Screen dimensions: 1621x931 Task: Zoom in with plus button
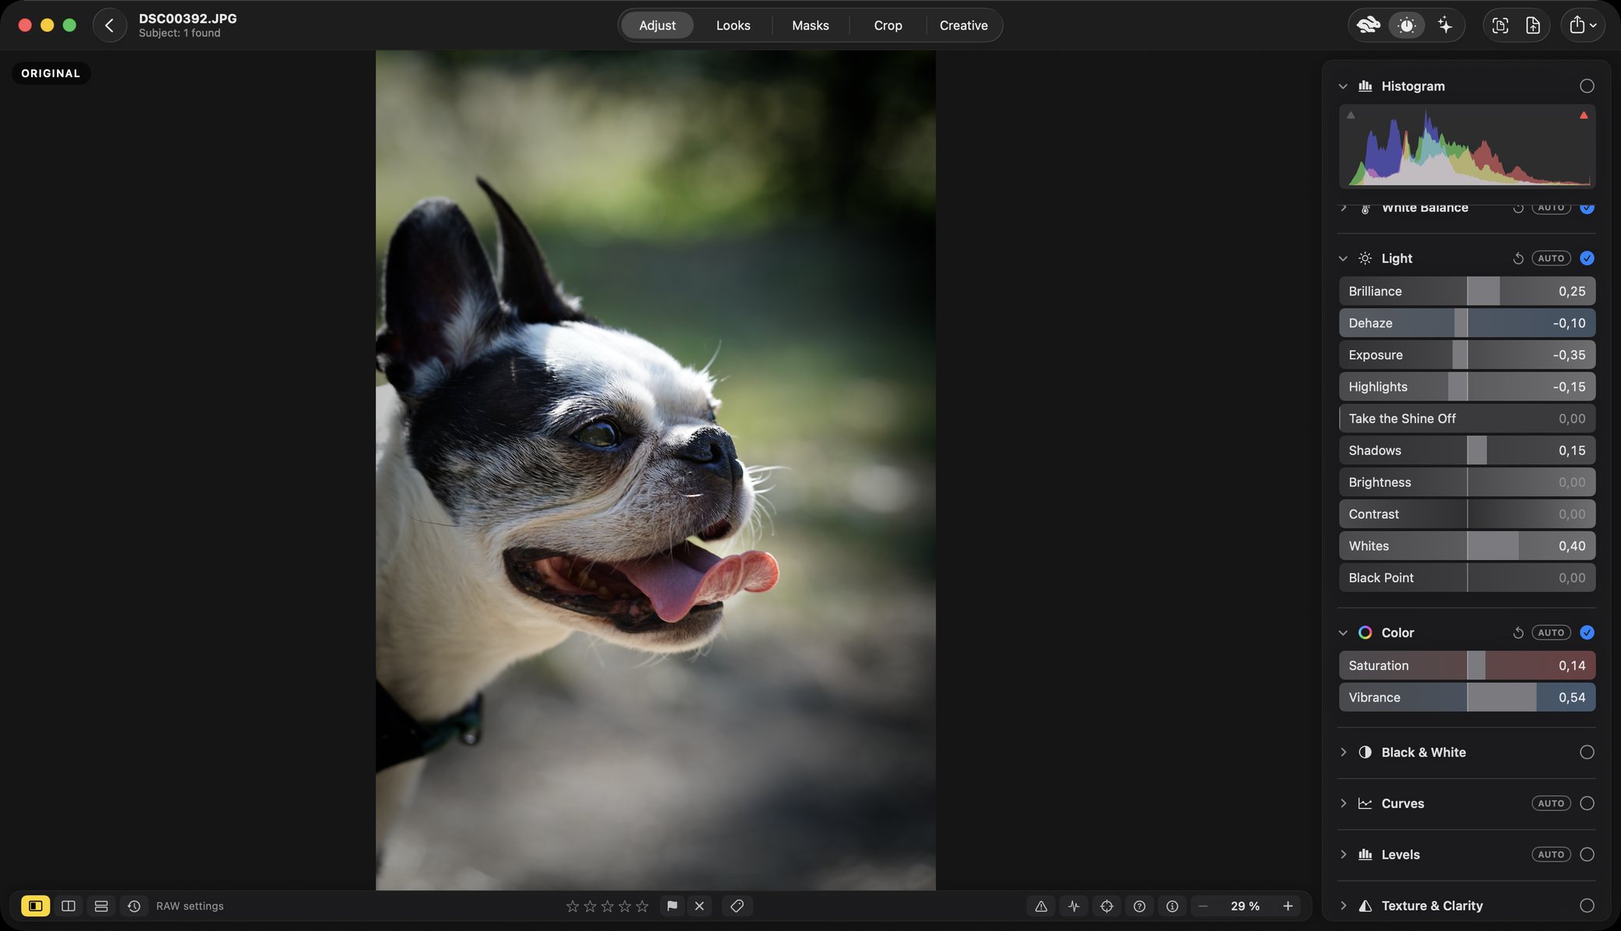click(1287, 906)
